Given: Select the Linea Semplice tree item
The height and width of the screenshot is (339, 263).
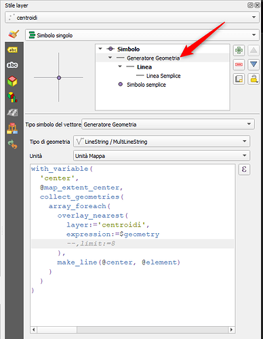Looking at the screenshot, I should (x=163, y=76).
